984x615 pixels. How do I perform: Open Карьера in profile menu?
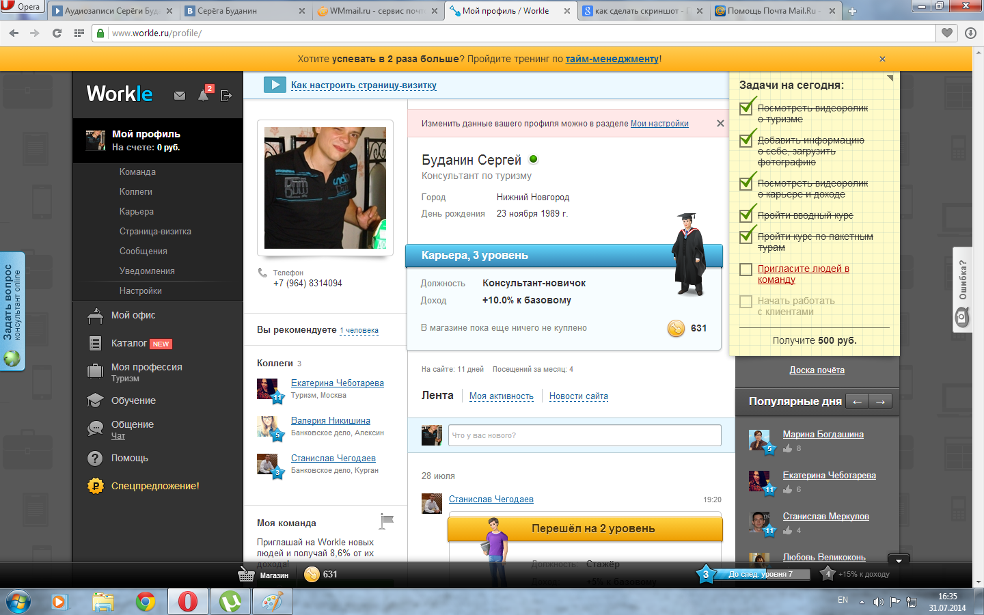tap(137, 212)
